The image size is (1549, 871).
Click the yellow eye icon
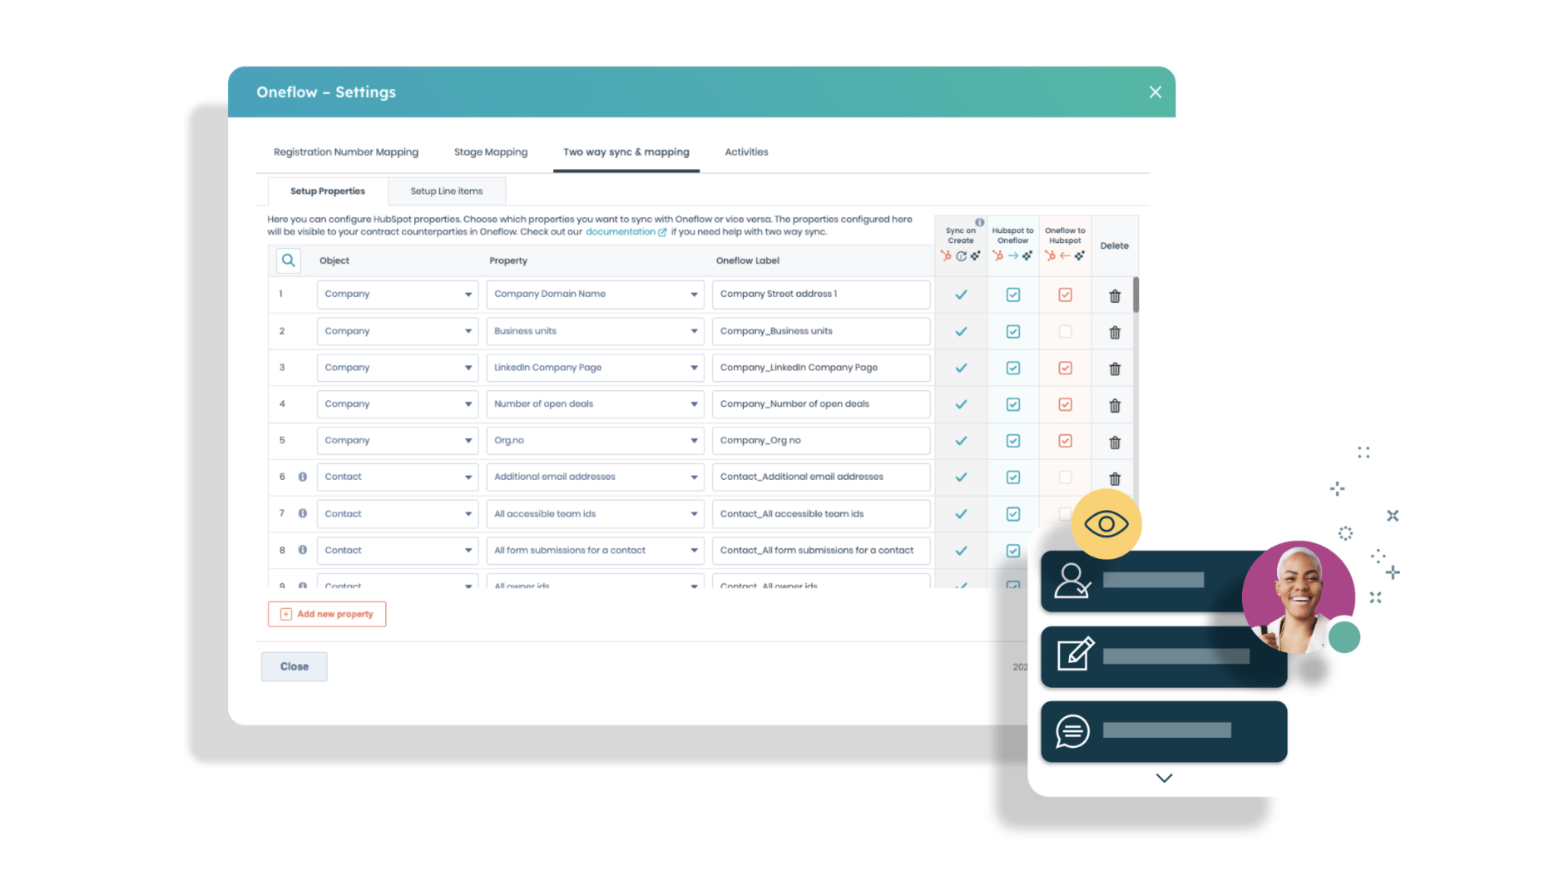coord(1106,524)
